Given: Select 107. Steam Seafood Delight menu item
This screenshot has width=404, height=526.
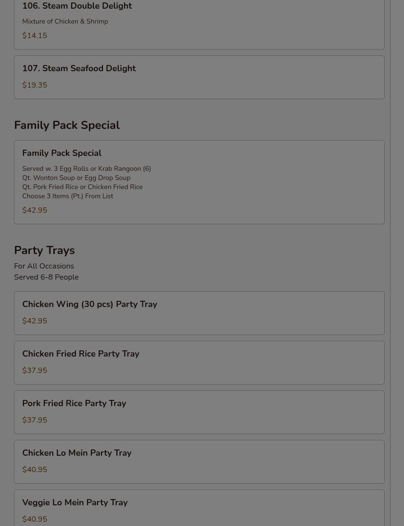Looking at the screenshot, I should [x=79, y=69].
